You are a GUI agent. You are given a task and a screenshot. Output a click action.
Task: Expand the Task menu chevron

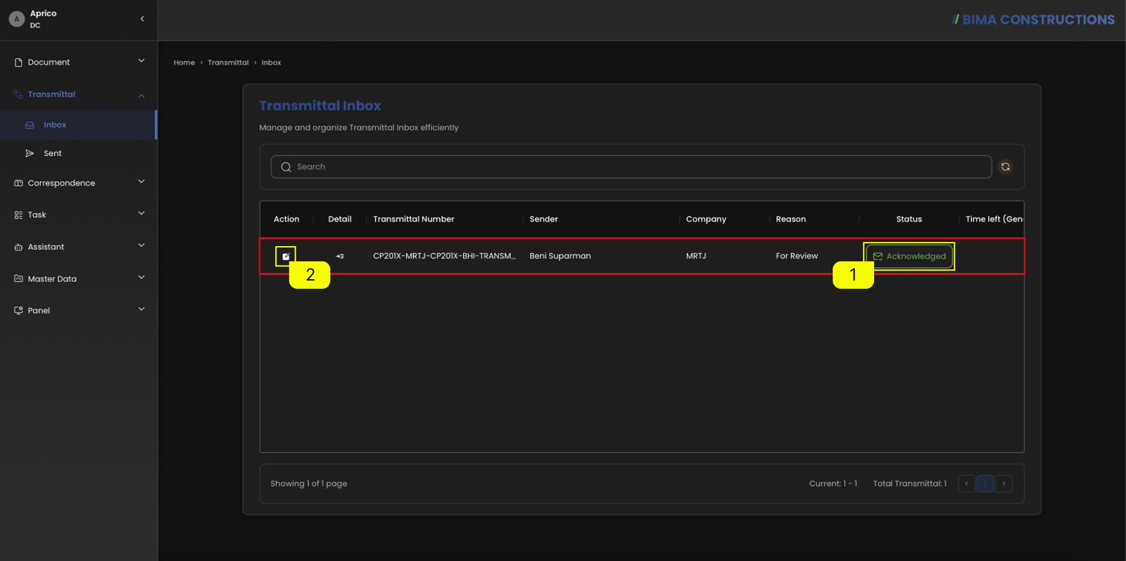click(141, 213)
